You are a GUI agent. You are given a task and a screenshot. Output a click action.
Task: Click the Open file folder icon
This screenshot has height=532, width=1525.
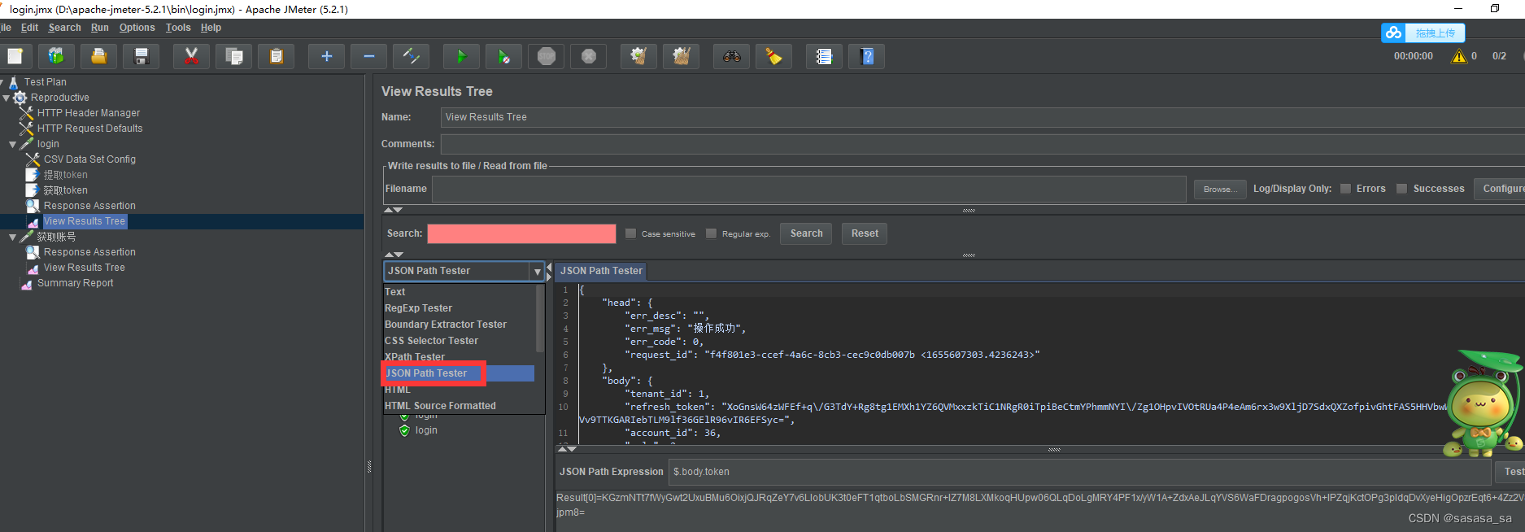tap(98, 56)
